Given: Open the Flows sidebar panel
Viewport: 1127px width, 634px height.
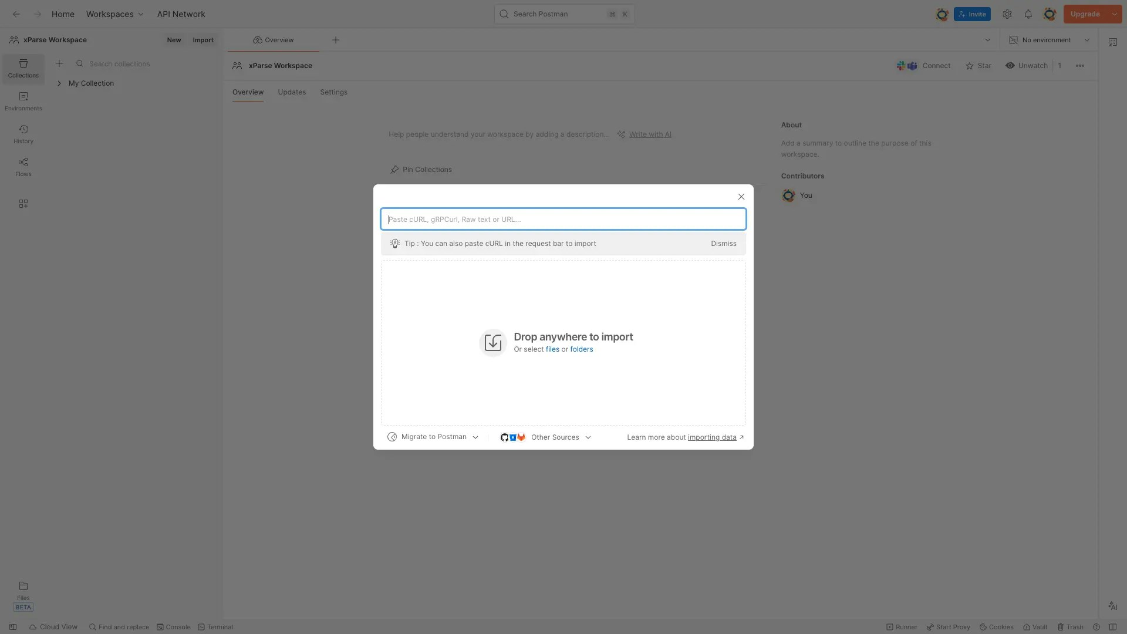Looking at the screenshot, I should point(23,167).
